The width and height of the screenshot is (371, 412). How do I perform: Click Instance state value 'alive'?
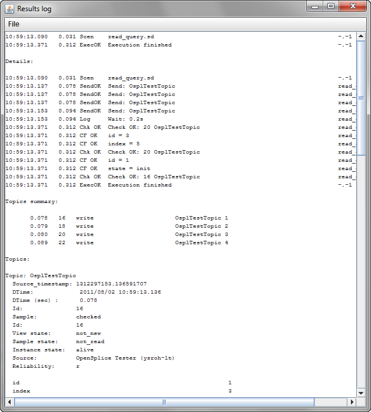click(x=85, y=350)
